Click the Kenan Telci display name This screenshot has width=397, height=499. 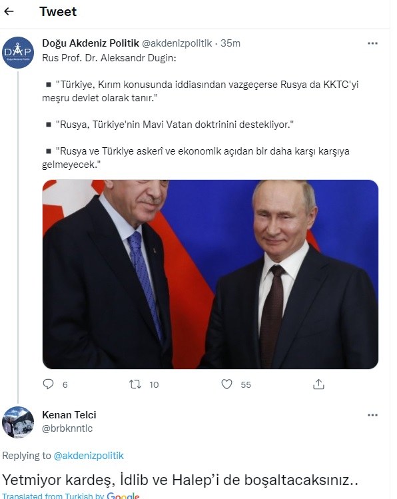69,414
